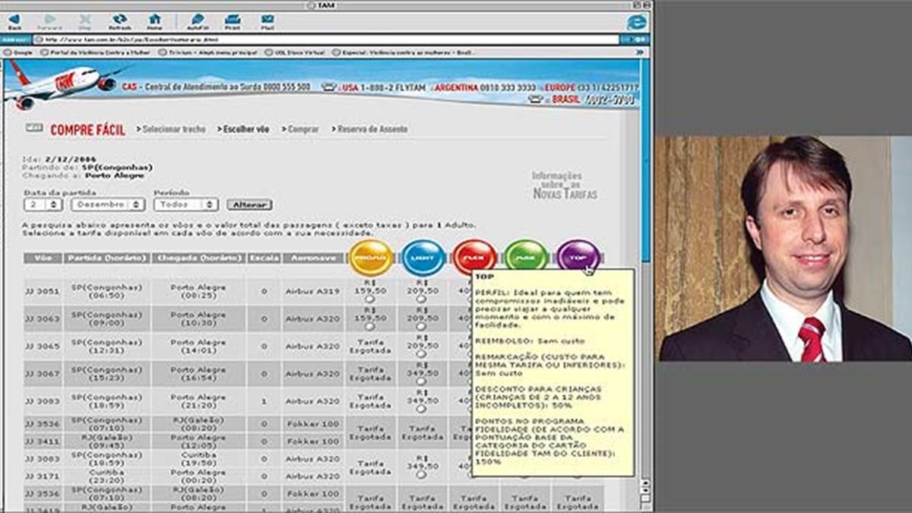Viewport: 912px width, 513px height.
Task: Select PROMO fare radio for flight JJ 3063
Action: (x=370, y=327)
